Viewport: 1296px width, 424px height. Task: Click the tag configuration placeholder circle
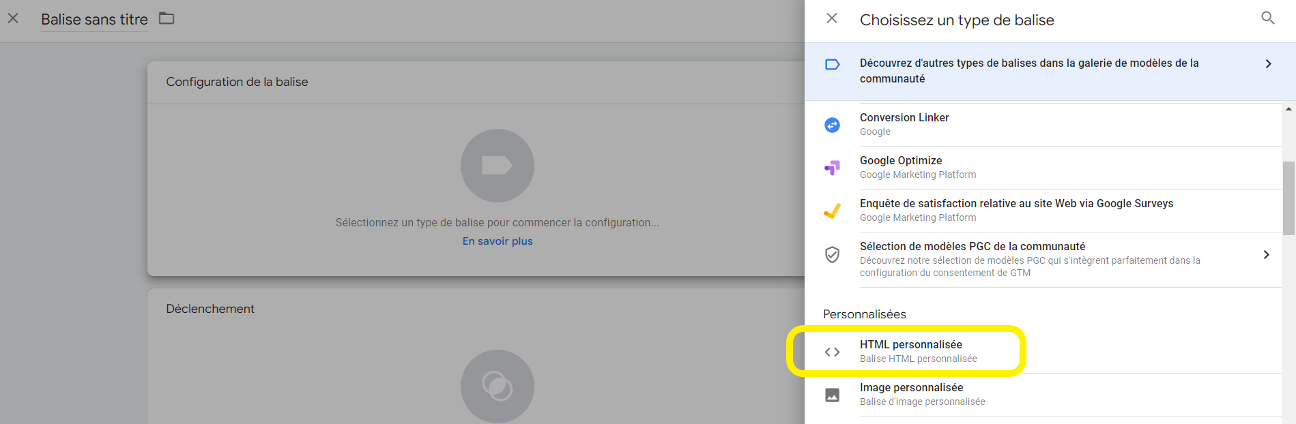(x=497, y=166)
